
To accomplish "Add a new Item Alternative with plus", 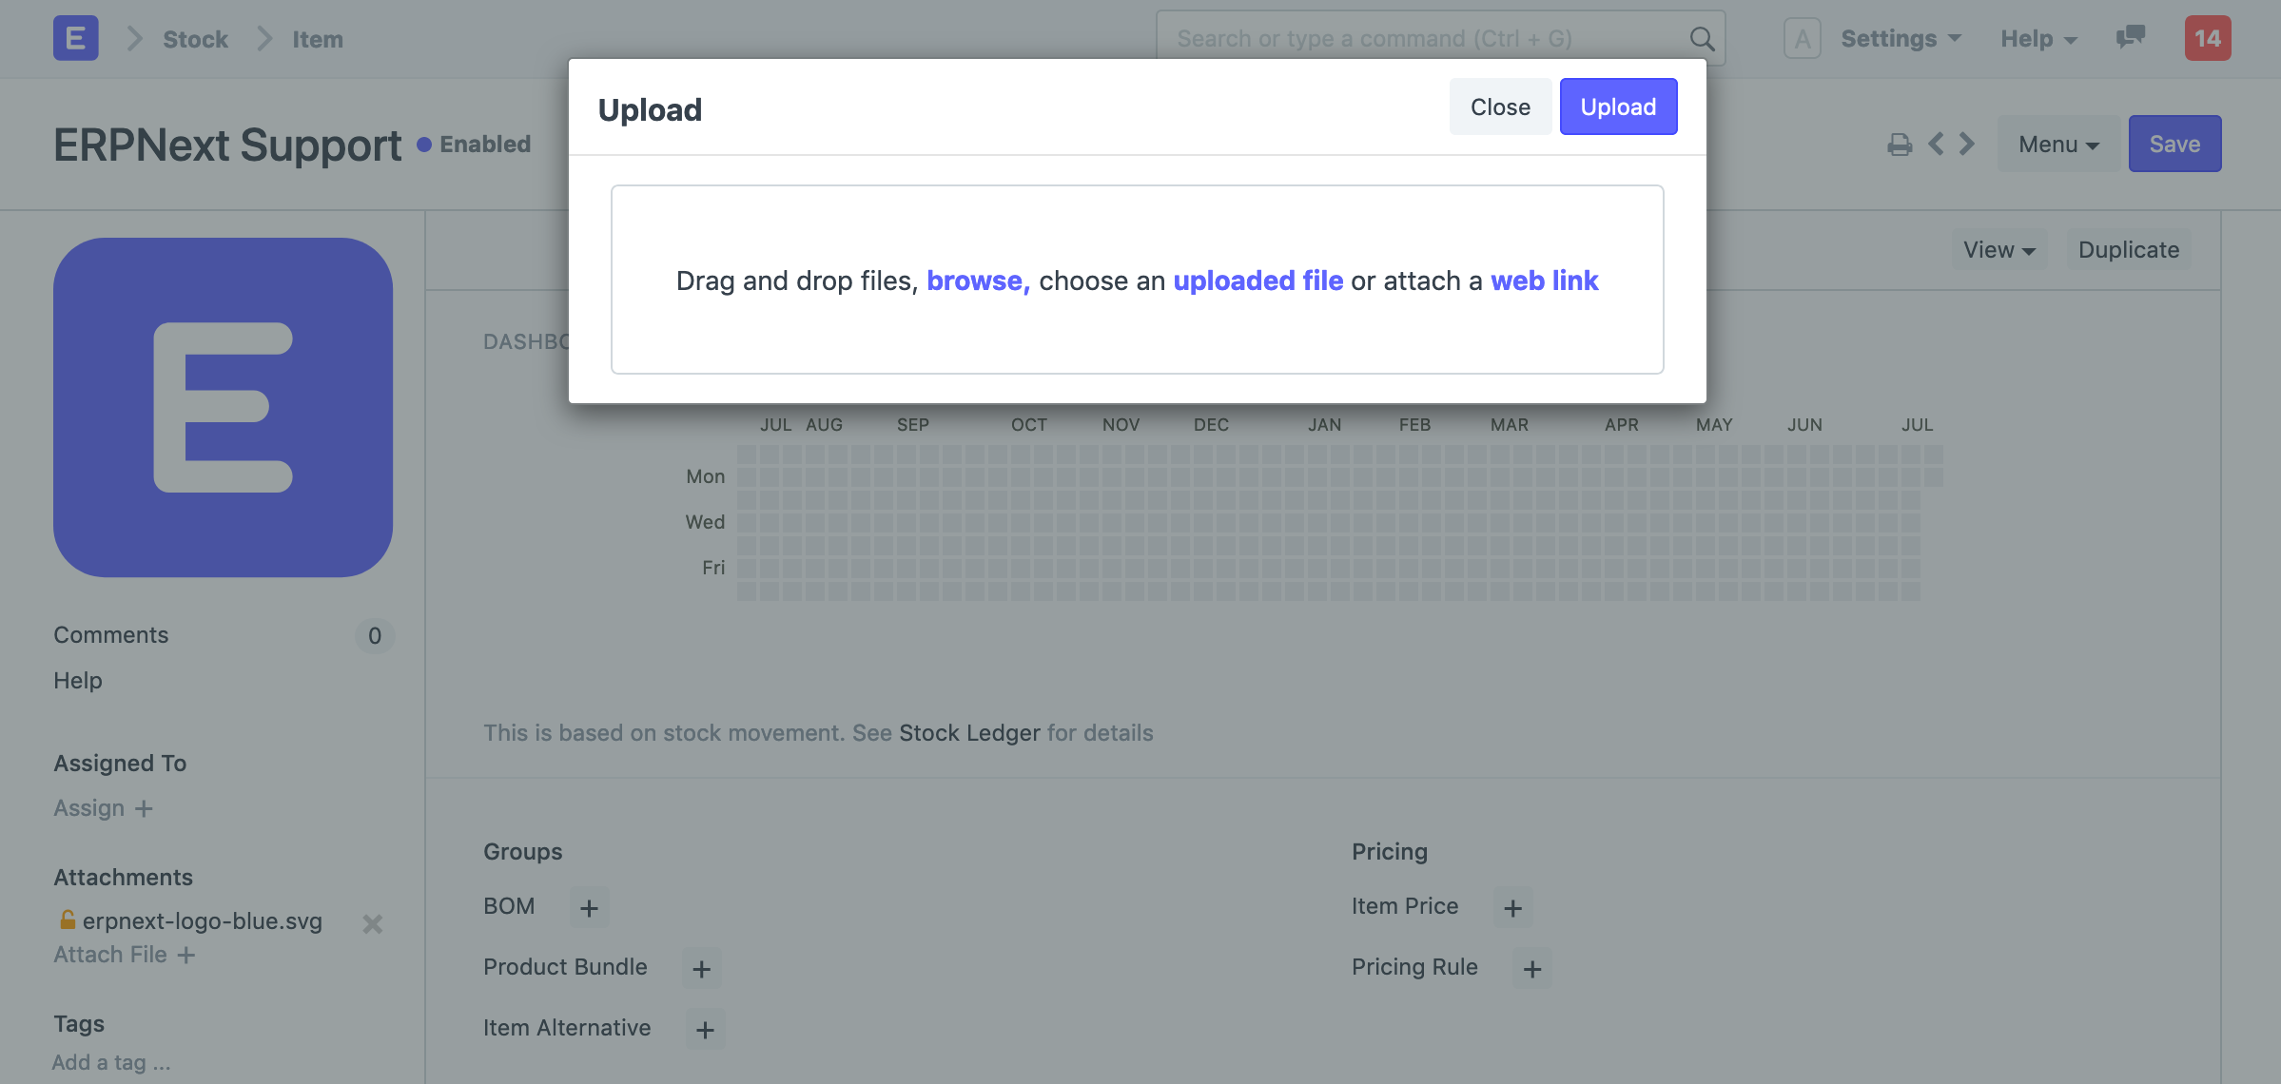I will tap(705, 1030).
